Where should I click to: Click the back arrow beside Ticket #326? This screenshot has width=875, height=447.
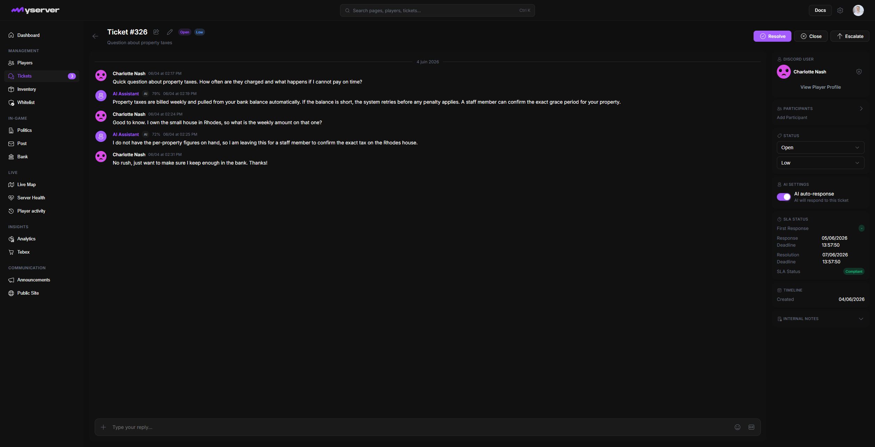click(95, 36)
